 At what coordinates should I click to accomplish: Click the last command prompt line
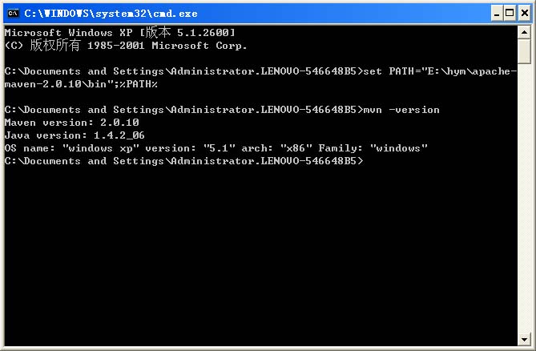point(184,161)
